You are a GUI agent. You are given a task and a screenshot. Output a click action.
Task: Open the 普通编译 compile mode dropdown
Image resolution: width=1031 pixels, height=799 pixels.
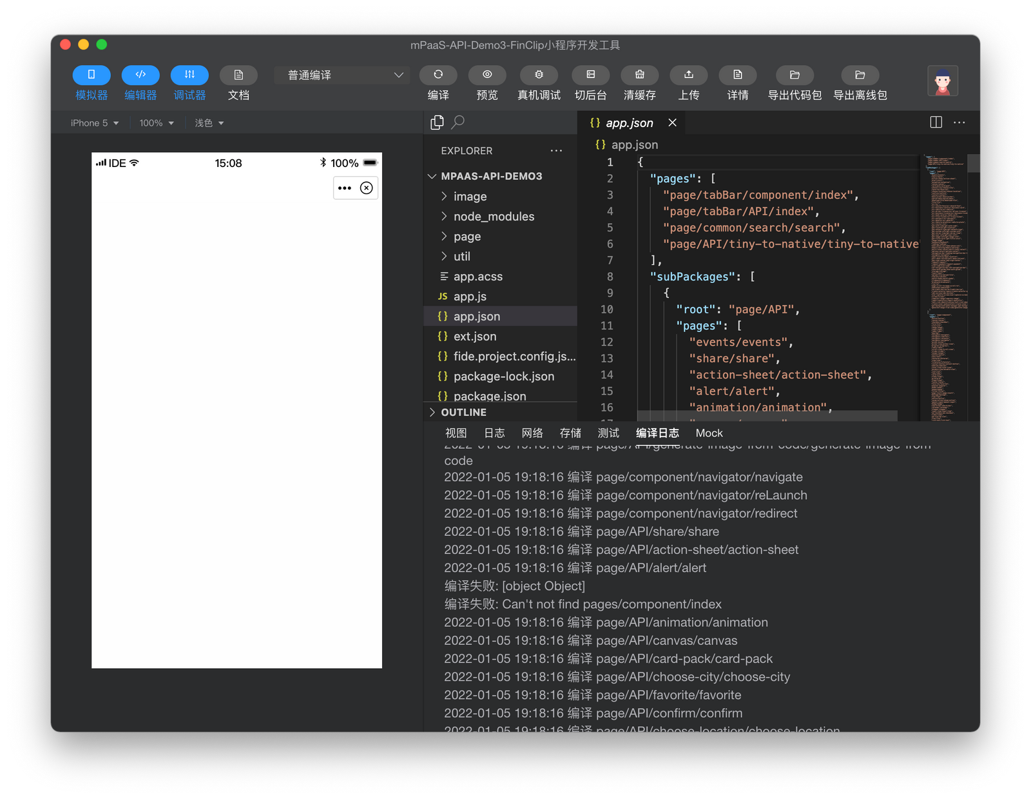[342, 75]
